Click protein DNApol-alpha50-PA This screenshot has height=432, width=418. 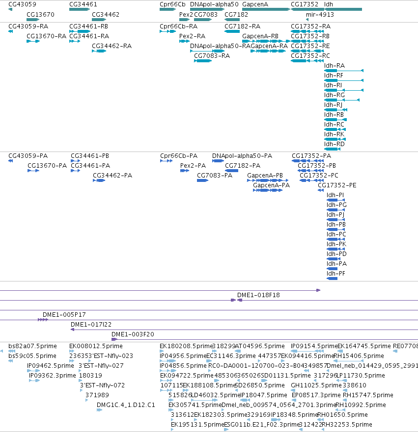click(x=242, y=156)
